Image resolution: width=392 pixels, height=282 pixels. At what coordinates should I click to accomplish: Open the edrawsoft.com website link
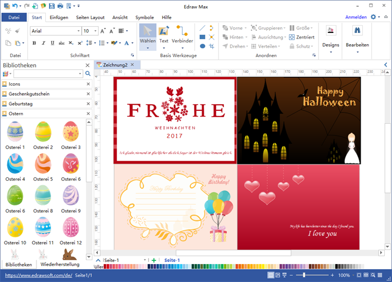click(38, 276)
